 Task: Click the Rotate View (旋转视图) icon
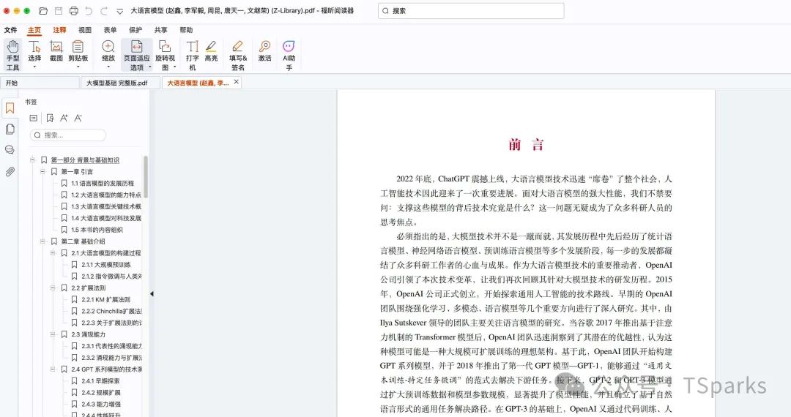(165, 46)
